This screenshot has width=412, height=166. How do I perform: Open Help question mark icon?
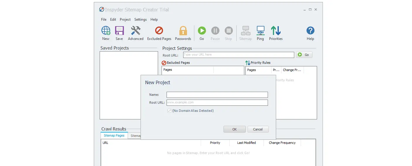[x=310, y=31]
